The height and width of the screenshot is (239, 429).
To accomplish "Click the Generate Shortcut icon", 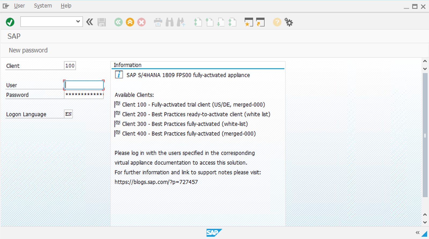I will click(x=260, y=22).
